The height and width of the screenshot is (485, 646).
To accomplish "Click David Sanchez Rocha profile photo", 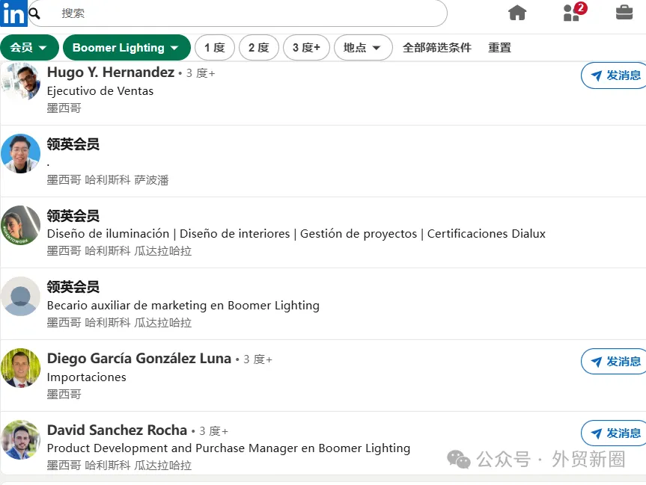I will (20, 439).
